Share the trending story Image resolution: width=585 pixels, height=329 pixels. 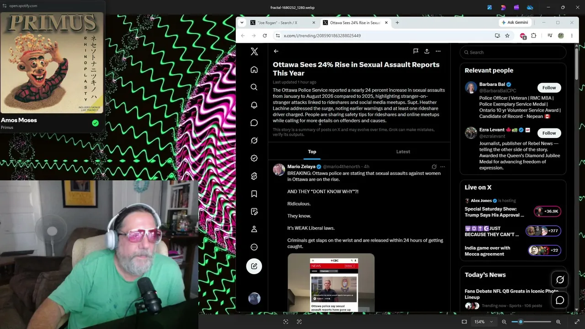tap(427, 51)
